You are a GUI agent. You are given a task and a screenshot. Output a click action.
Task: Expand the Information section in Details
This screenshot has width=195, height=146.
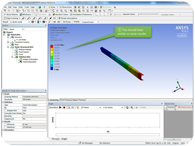coord(3,130)
